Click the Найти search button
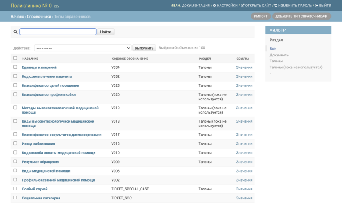This screenshot has width=342, height=205. 106,32
